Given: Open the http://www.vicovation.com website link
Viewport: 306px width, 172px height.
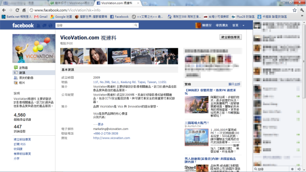Looking at the screenshot, I should pyautogui.click(x=111, y=138).
